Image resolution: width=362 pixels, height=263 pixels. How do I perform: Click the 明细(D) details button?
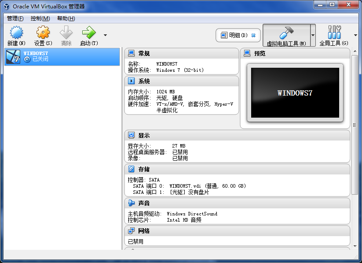coord(238,35)
